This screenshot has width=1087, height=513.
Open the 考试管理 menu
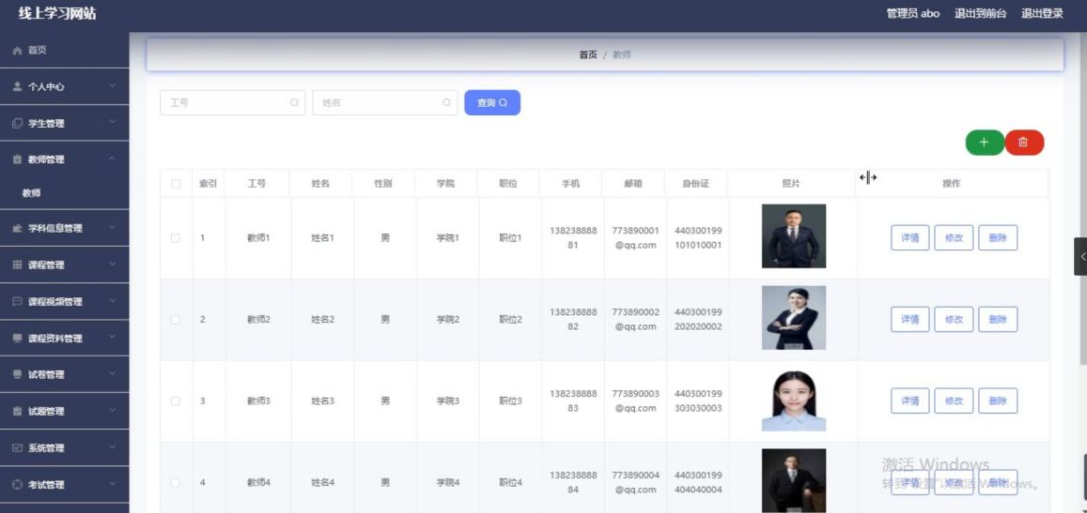click(65, 485)
